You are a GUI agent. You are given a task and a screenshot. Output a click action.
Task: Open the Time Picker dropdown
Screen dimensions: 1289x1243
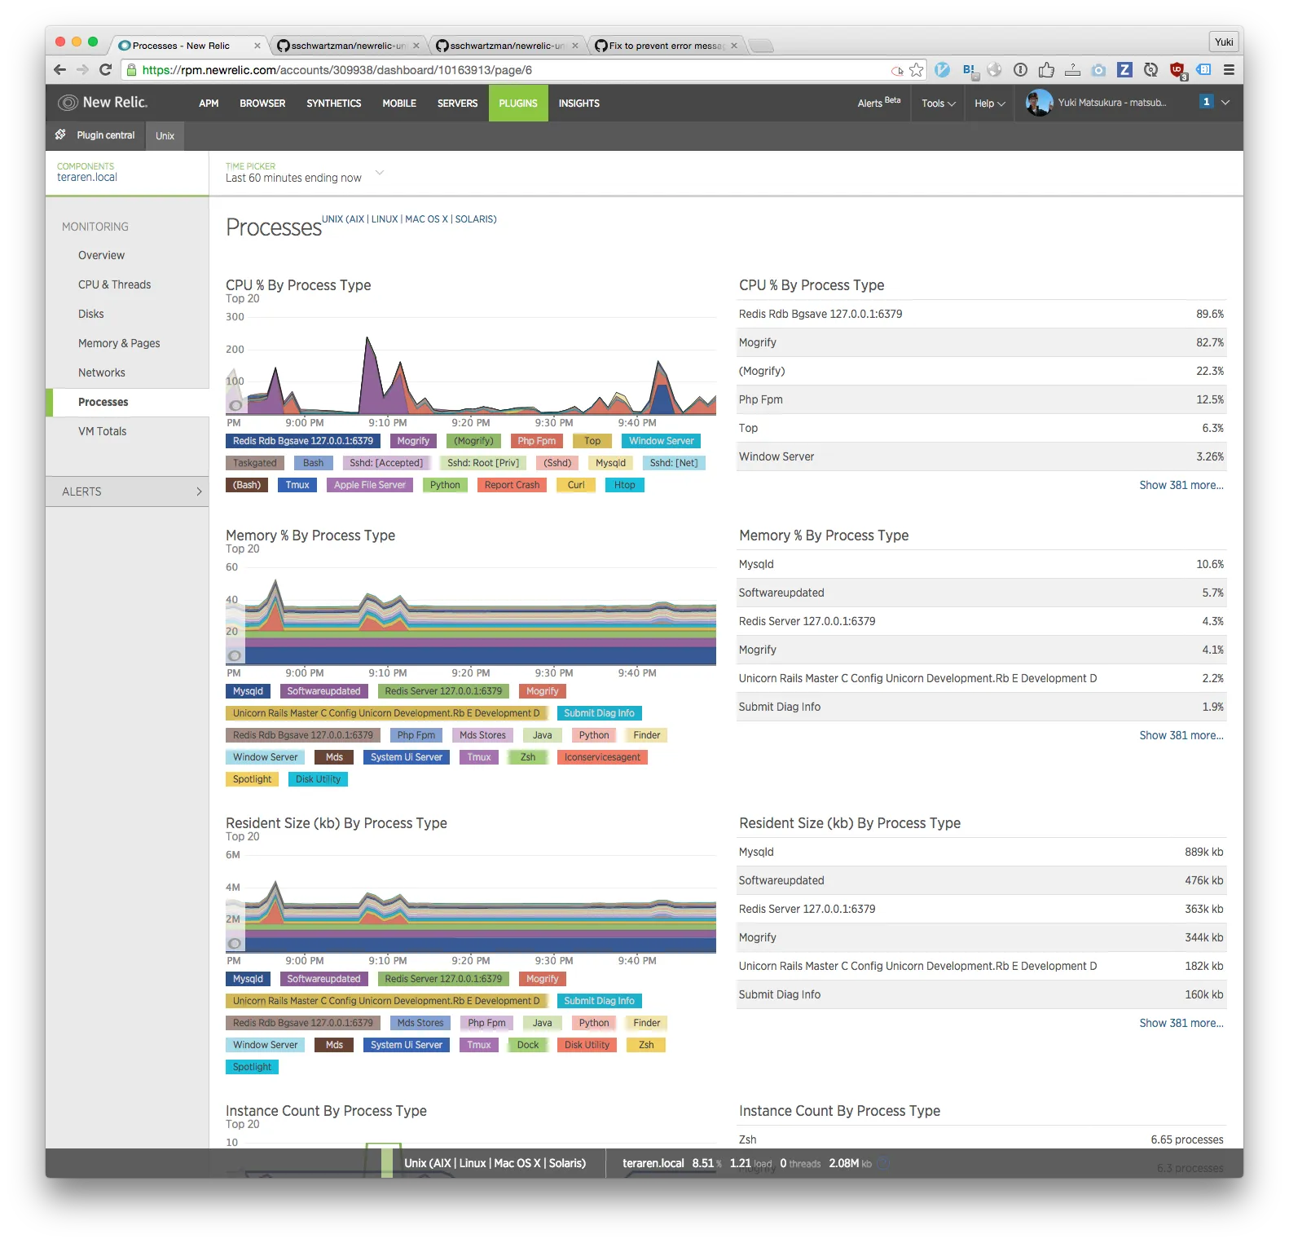tap(304, 173)
